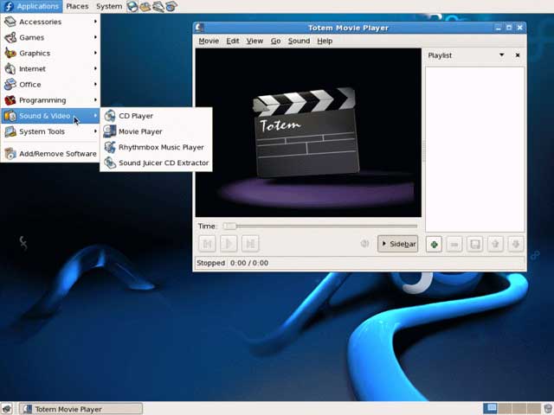Click the web browser launcher in top panel
The height and width of the screenshot is (415, 554).
tap(132, 6)
